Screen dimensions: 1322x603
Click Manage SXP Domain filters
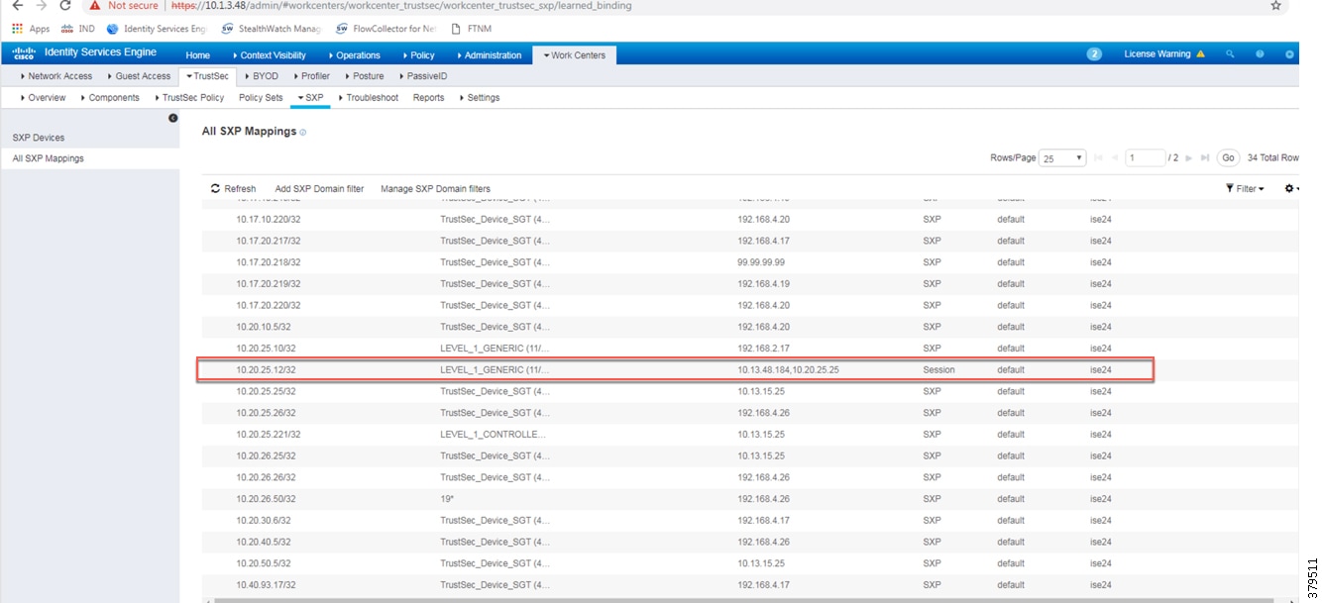[435, 188]
